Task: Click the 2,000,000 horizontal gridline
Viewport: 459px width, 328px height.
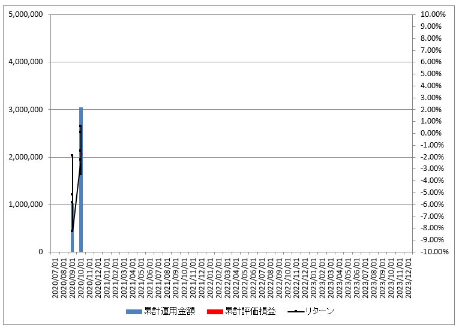Action: 240,157
